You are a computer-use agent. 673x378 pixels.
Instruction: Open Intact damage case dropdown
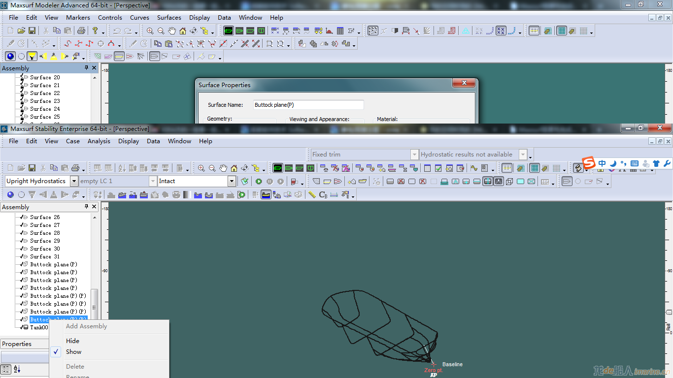[x=232, y=181]
